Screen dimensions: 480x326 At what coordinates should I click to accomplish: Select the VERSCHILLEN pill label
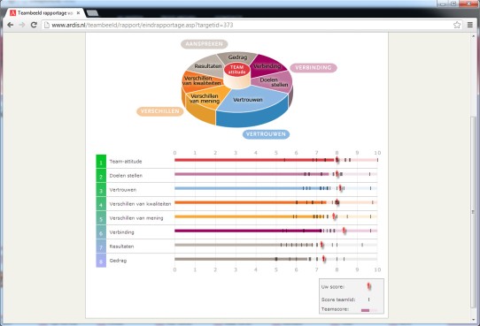(159, 111)
